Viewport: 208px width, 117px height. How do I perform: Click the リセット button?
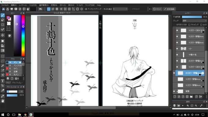coord(157,9)
